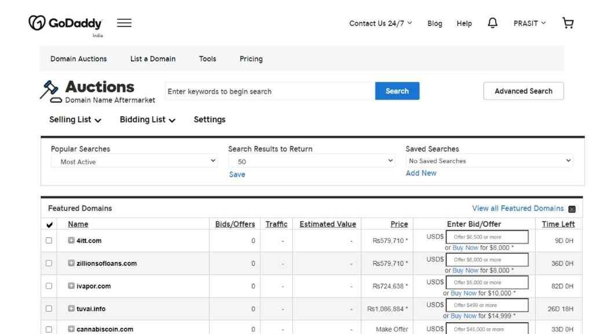This screenshot has width=593, height=334.
Task: Click the Save link under results dropdown
Action: tap(237, 175)
